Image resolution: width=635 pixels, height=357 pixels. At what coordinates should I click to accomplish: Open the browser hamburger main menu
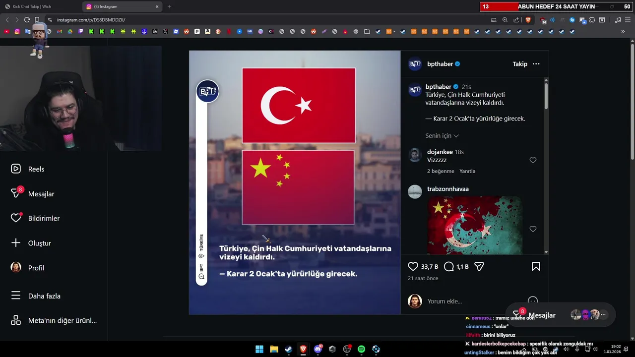(627, 20)
